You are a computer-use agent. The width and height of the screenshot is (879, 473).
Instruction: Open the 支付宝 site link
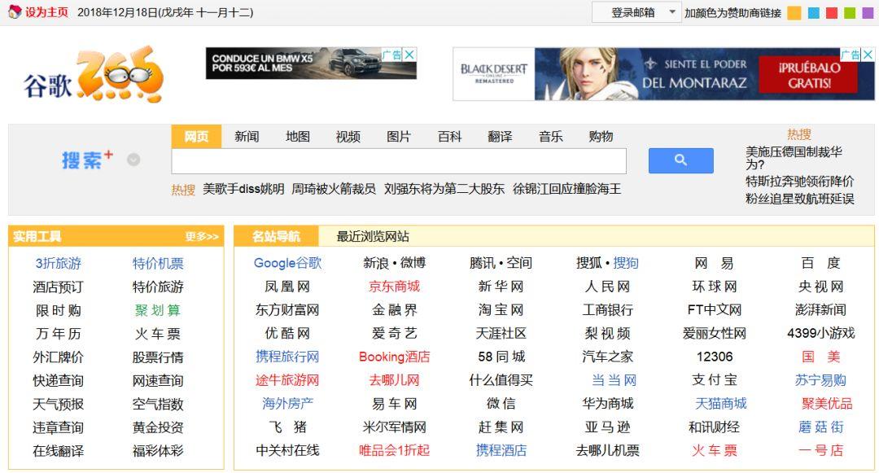tap(715, 380)
